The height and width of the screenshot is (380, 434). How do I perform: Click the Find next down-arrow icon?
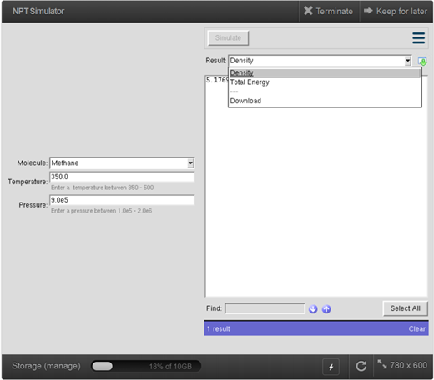coord(313,309)
